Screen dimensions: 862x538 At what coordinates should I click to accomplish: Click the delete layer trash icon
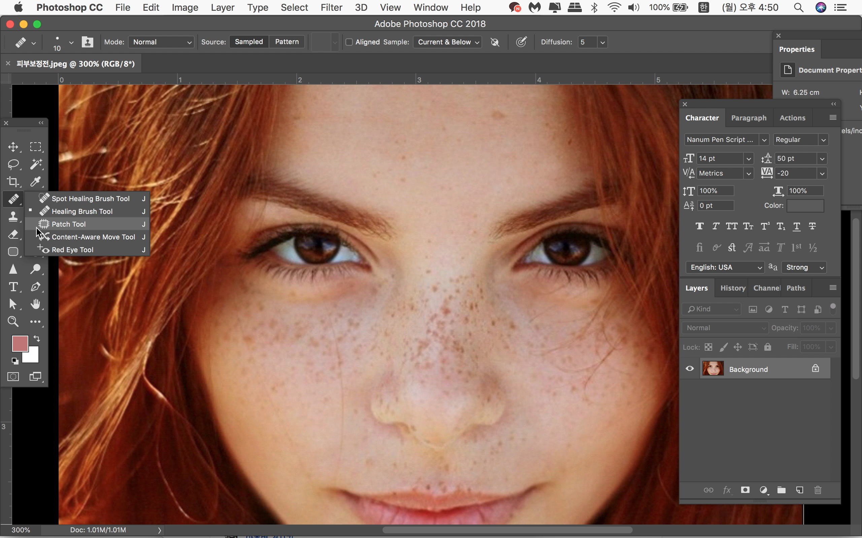pos(818,490)
